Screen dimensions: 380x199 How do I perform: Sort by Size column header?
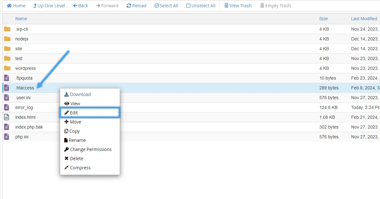[x=323, y=19]
